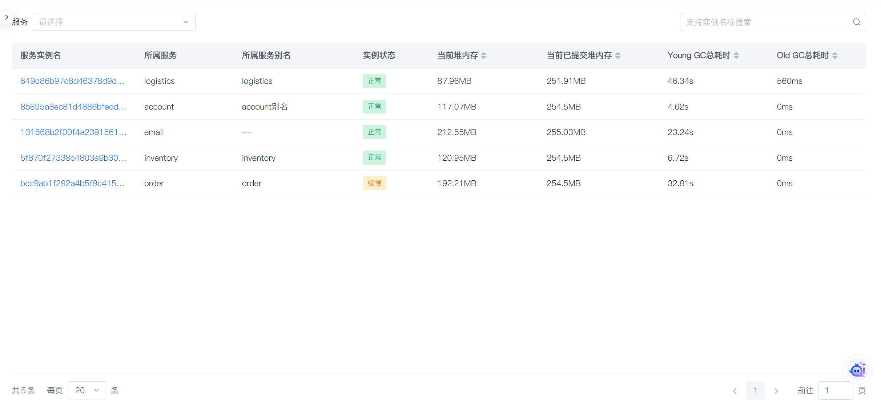
Task: Click the email service cell
Action: 154,132
